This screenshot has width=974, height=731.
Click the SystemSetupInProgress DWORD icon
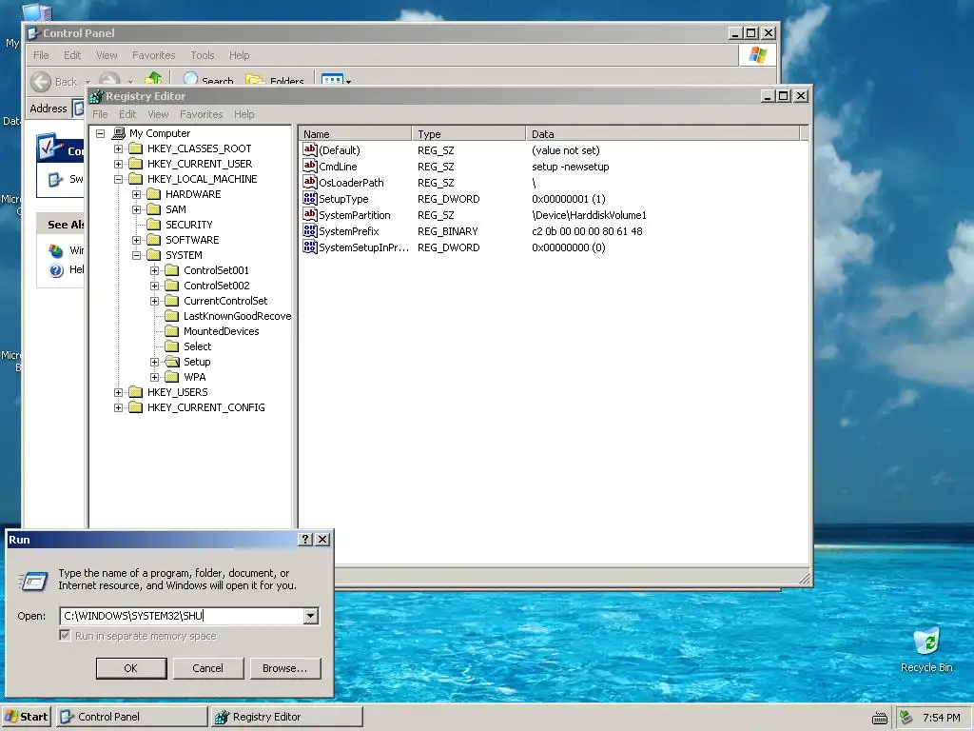[310, 247]
